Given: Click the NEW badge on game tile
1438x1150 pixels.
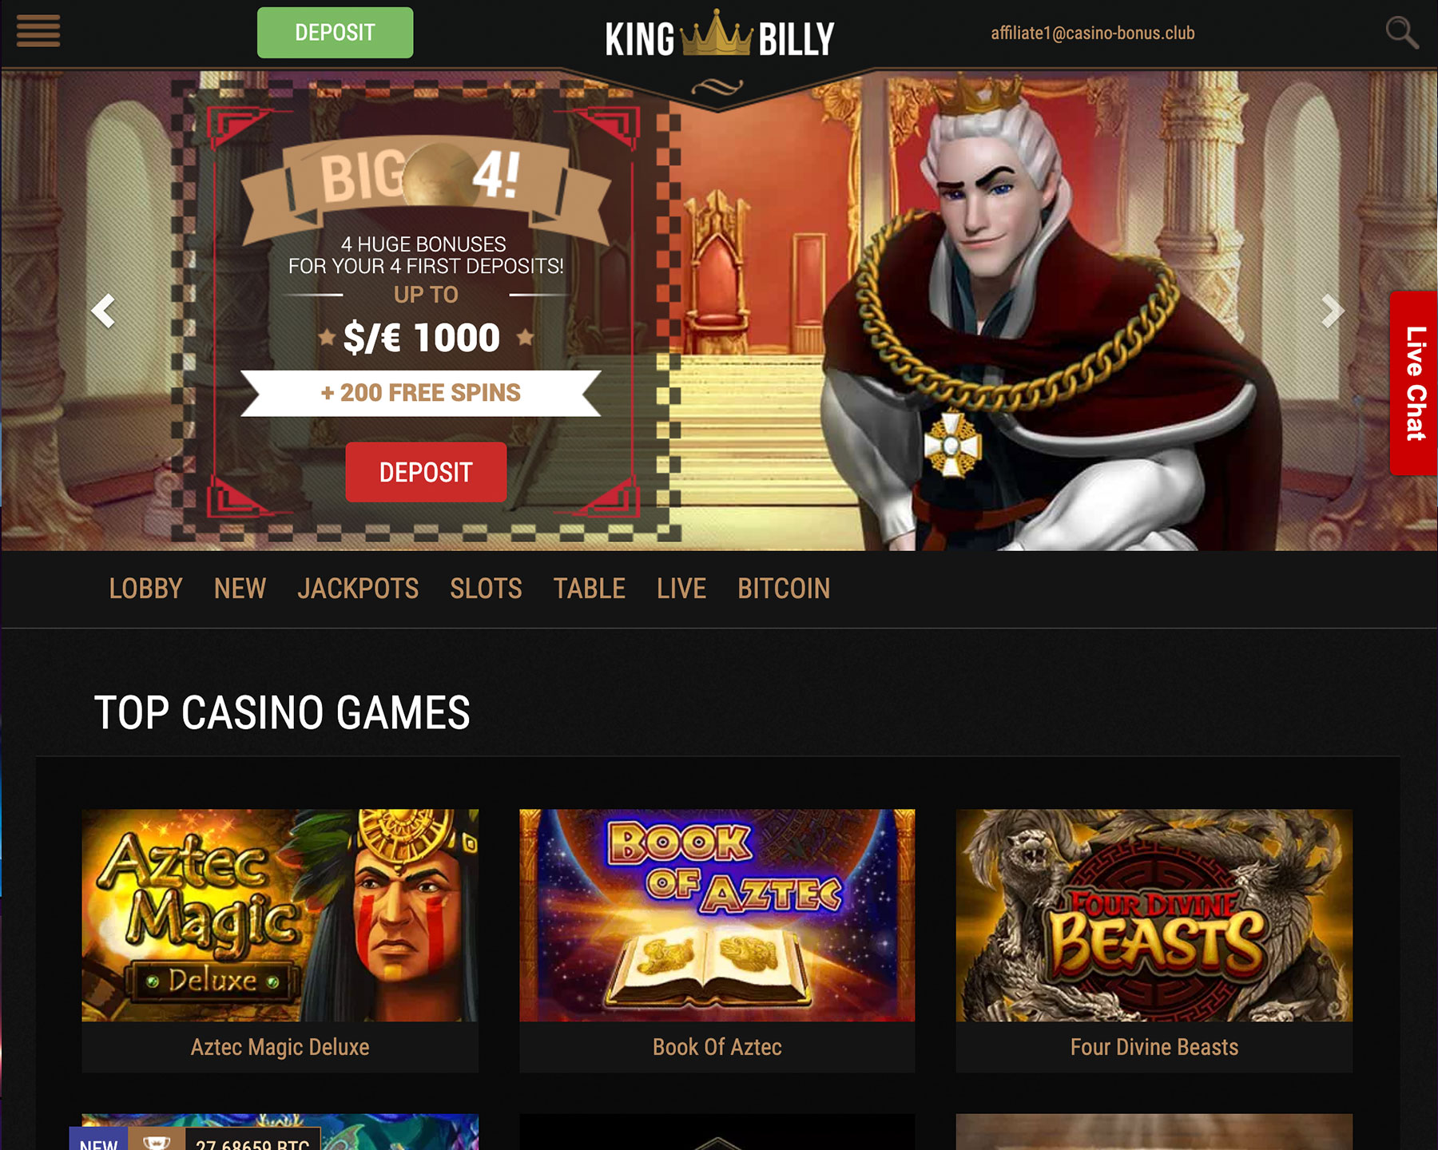Looking at the screenshot, I should click(99, 1141).
